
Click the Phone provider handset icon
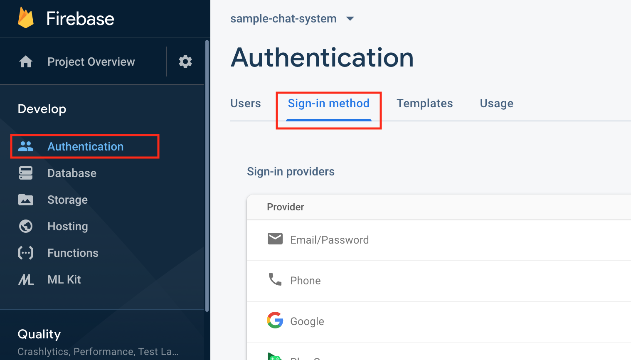275,279
